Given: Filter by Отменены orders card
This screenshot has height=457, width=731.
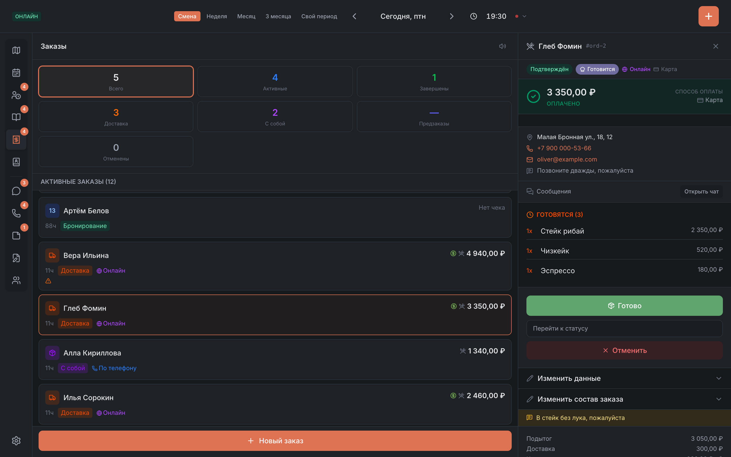Looking at the screenshot, I should (x=116, y=152).
